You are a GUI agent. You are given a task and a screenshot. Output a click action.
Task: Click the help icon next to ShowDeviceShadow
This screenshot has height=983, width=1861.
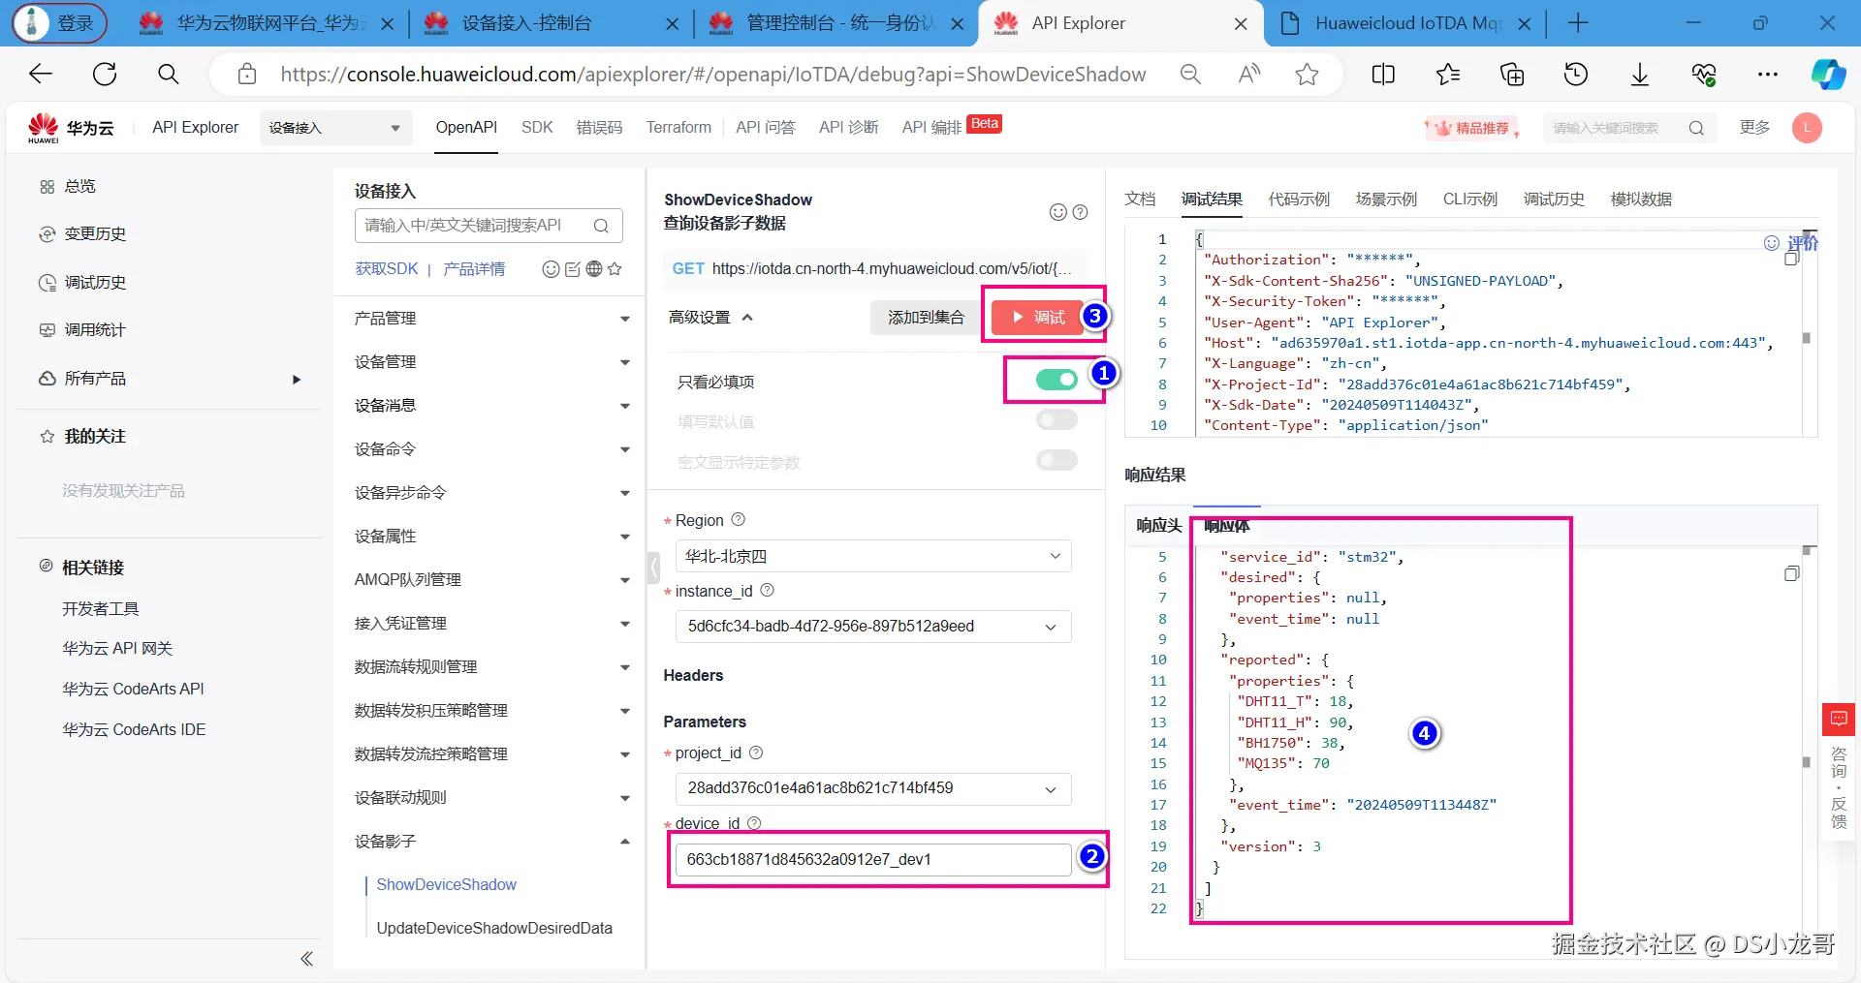1080,212
